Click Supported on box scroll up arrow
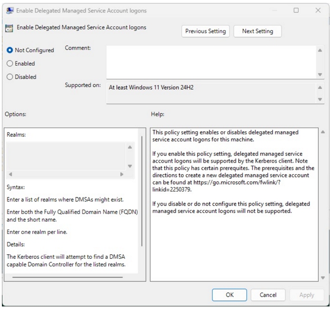The width and height of the screenshot is (333, 311). click(320, 87)
